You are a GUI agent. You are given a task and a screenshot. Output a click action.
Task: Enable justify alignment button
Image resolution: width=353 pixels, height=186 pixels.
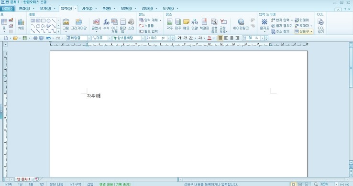coord(221,38)
